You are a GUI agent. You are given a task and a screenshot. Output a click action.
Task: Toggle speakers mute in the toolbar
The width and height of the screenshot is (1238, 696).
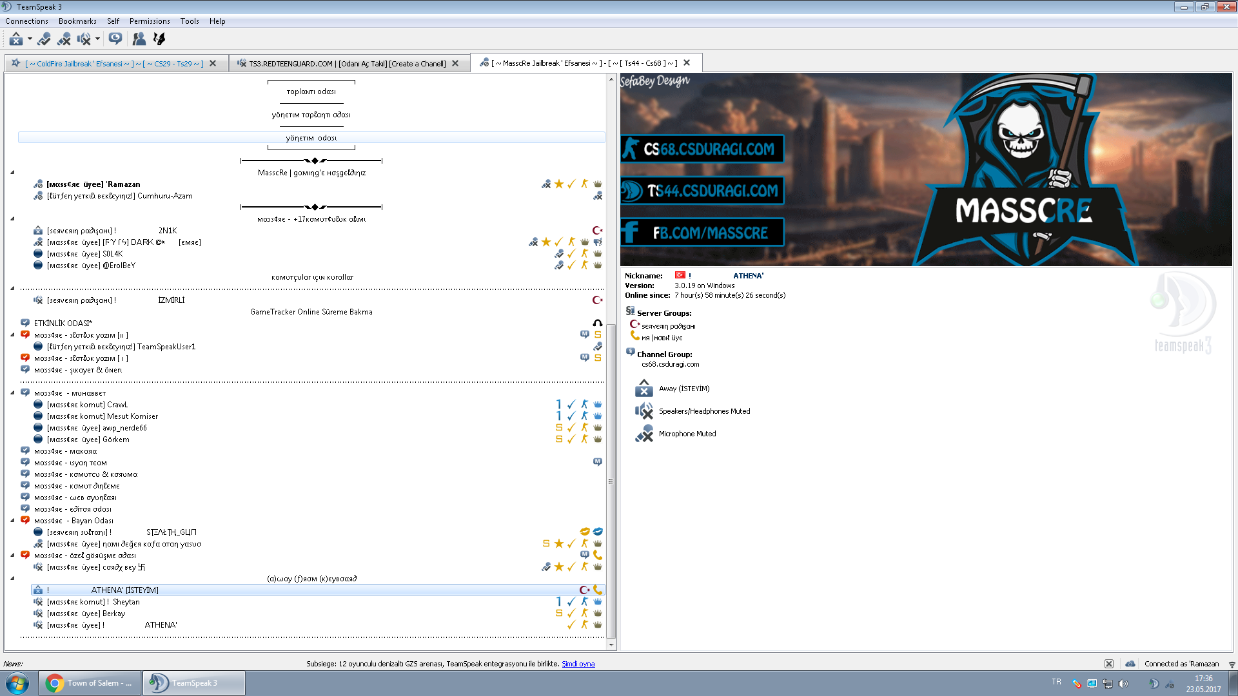84,39
